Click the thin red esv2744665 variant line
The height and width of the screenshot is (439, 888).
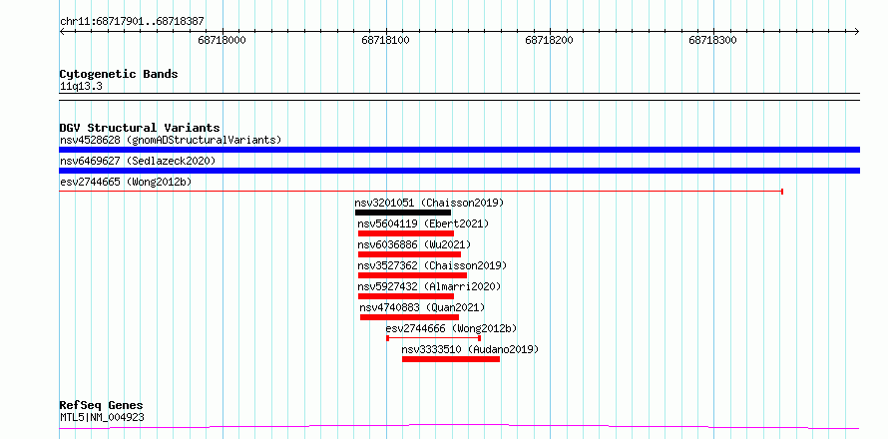[x=421, y=192]
